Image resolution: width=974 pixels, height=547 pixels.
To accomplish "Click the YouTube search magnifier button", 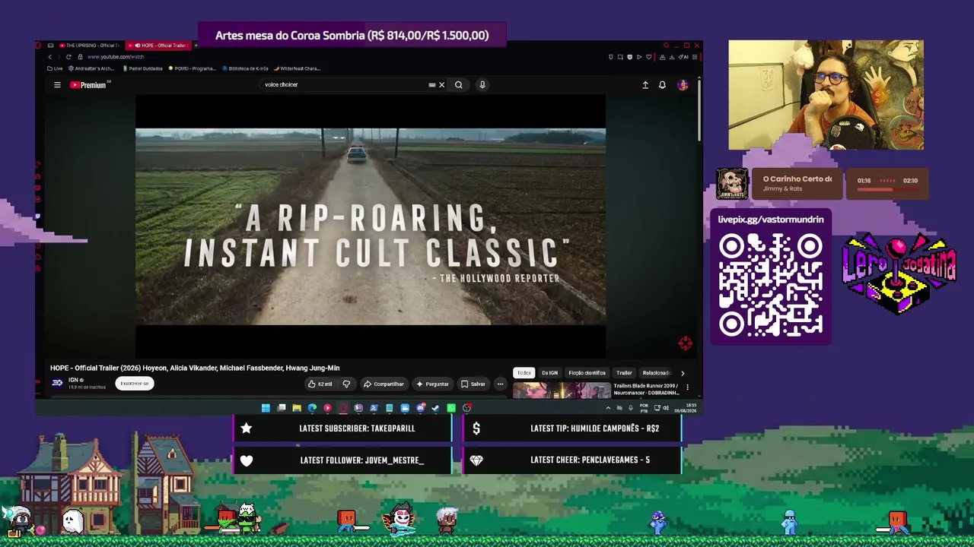I will [x=458, y=85].
